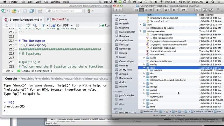Image resolution: width=224 pixels, height=126 pixels.
Task: Sort Finder list by Date Modified column
Action: coord(210,15)
